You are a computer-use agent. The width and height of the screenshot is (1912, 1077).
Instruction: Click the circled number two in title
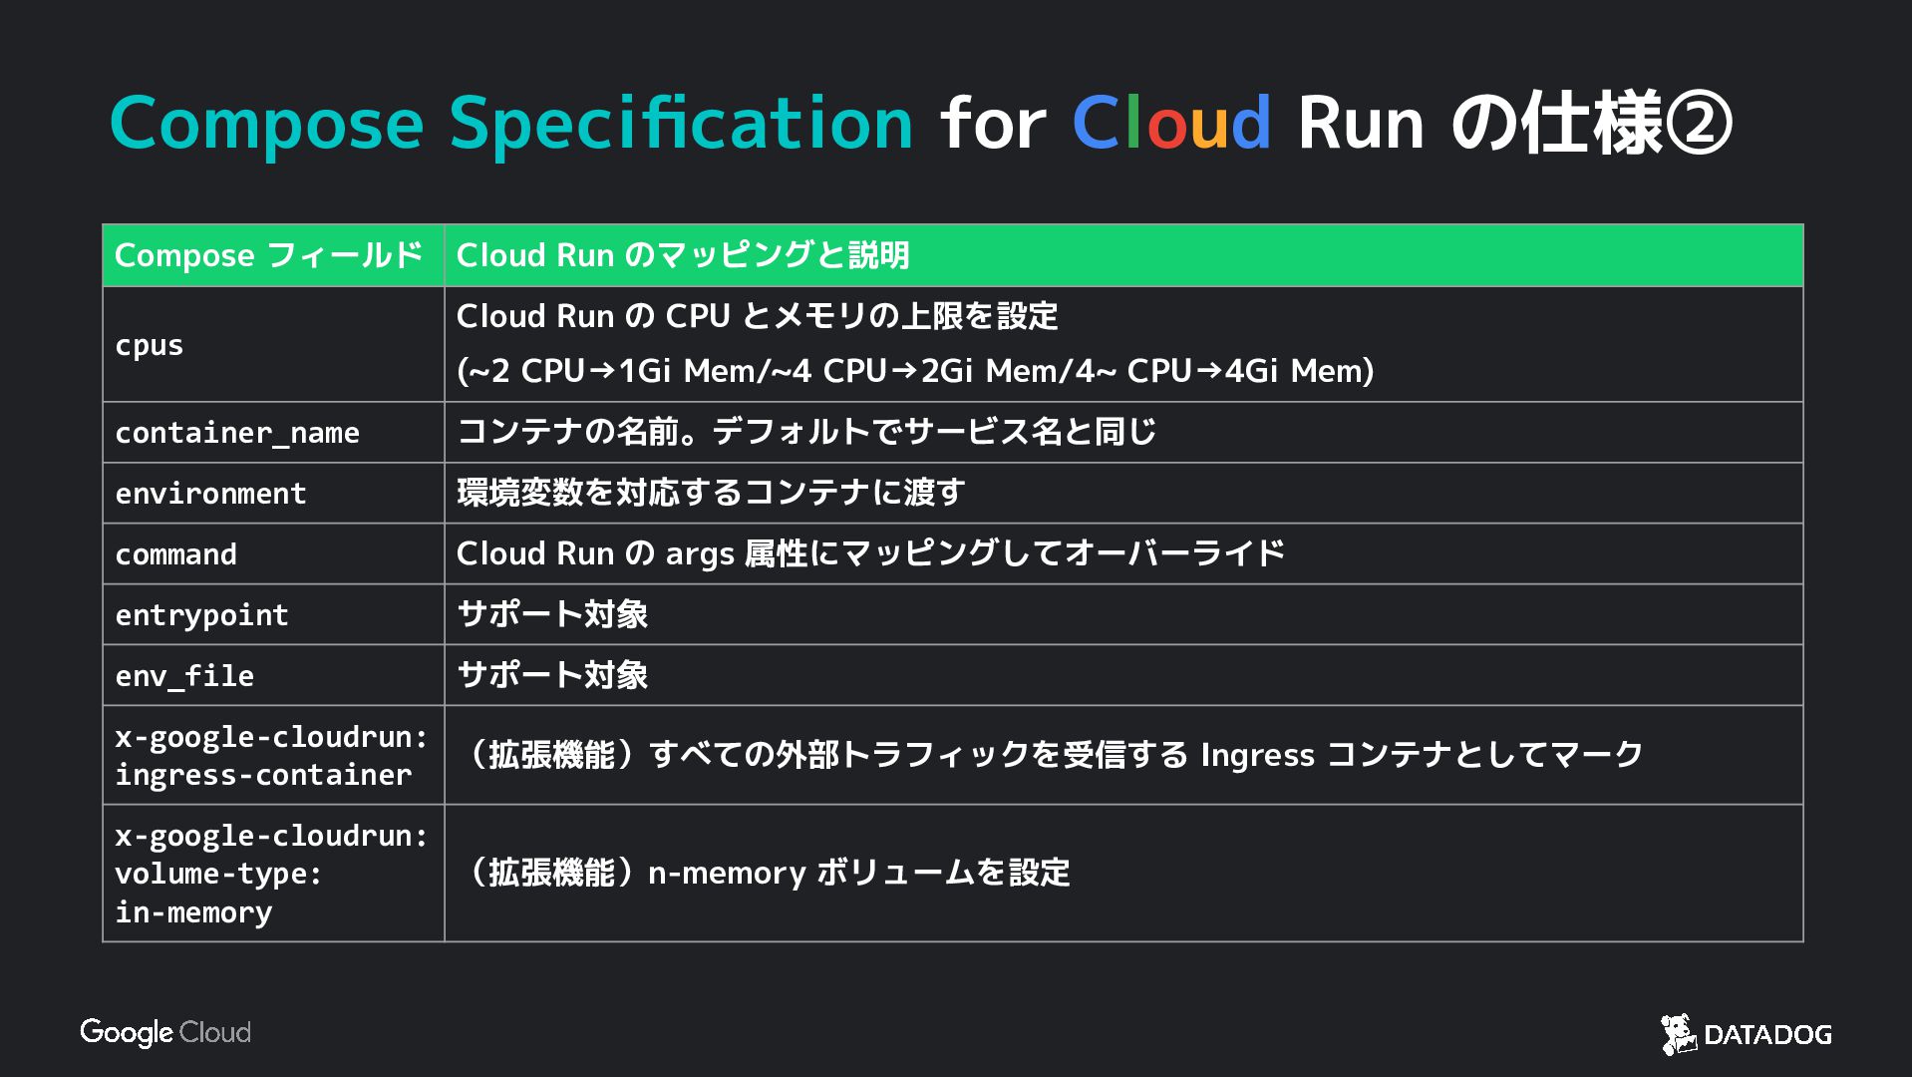(x=1699, y=125)
